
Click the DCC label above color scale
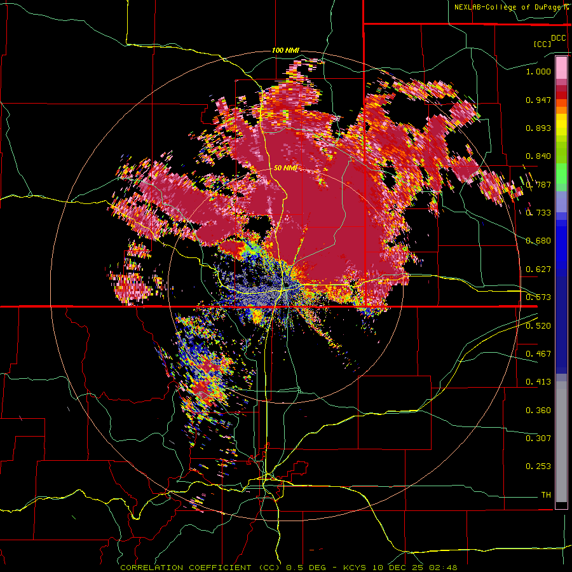click(x=558, y=38)
